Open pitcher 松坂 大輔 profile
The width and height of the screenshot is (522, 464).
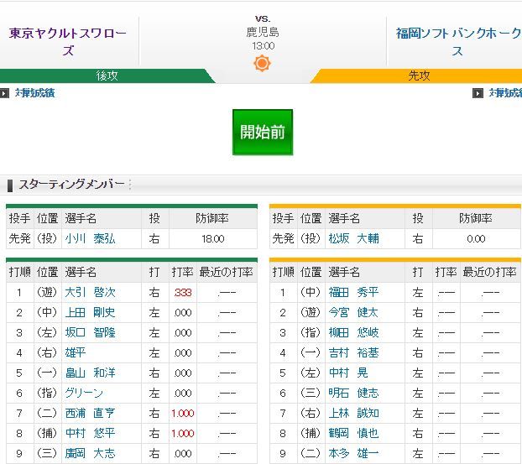(x=353, y=238)
